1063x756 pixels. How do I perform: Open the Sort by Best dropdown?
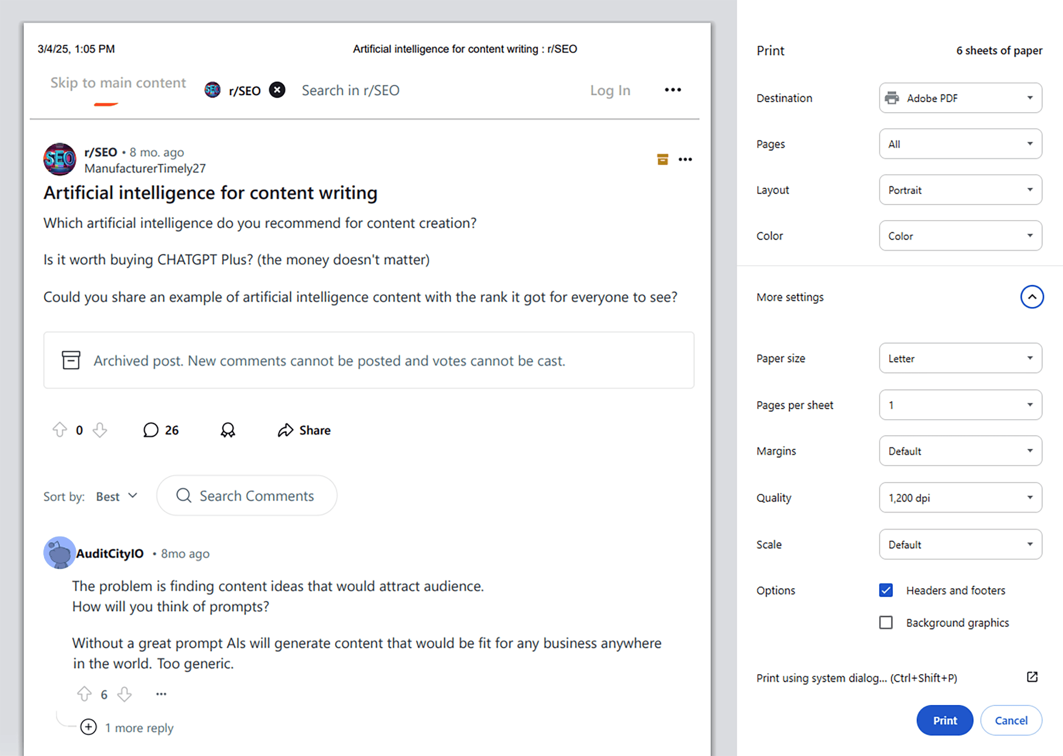(116, 496)
